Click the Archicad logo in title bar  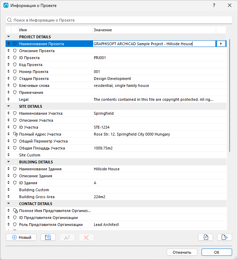tap(6, 5)
